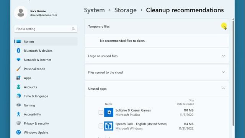Click the System monitor icon in sidebar
Viewport: 245px width, 138px height.
pos(18,41)
